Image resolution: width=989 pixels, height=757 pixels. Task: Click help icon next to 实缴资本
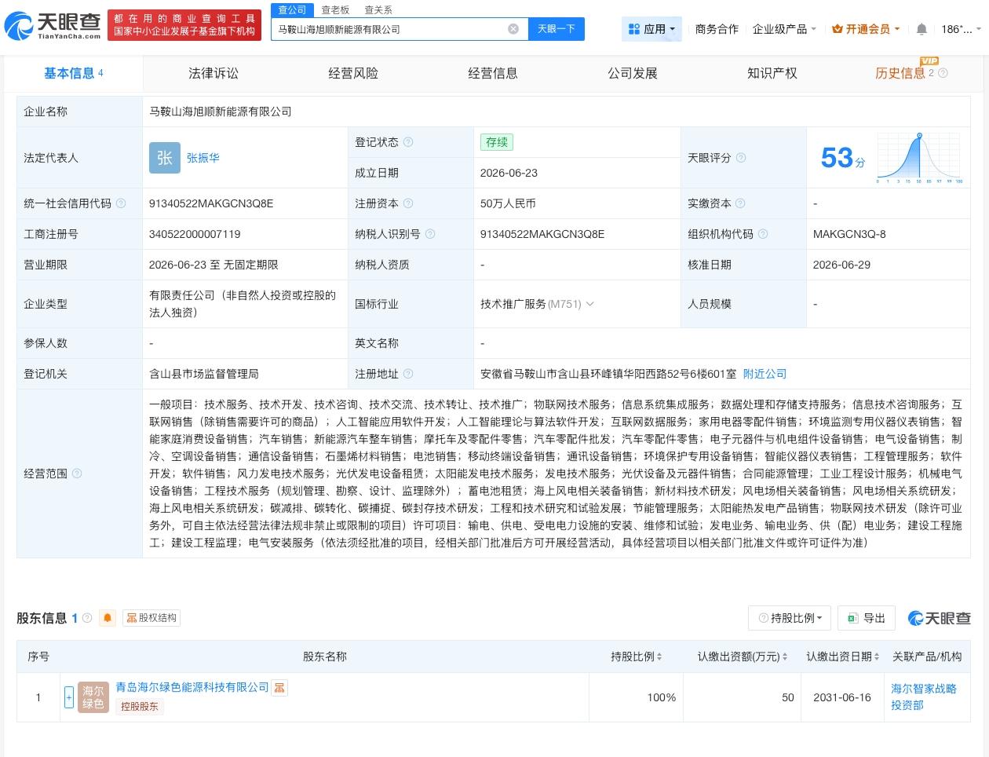click(741, 203)
